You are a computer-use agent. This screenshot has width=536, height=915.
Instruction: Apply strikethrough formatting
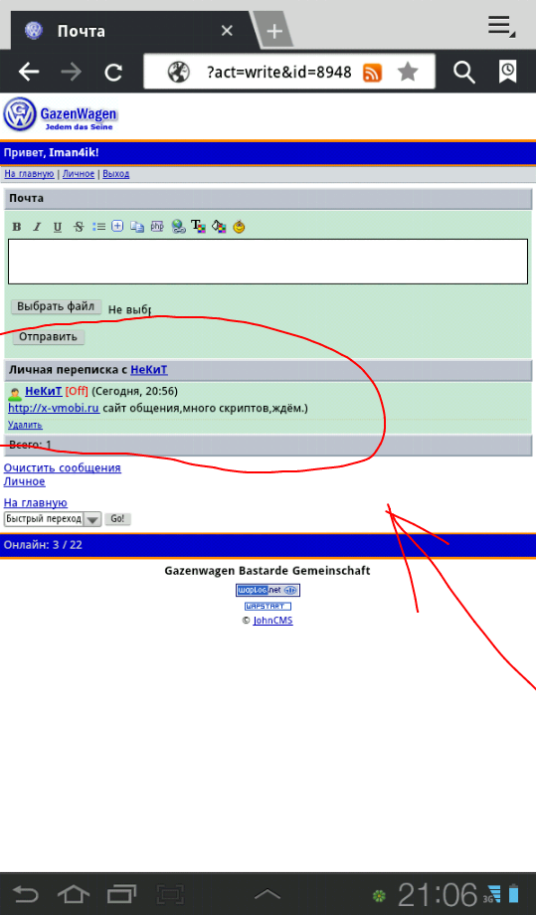click(x=79, y=227)
